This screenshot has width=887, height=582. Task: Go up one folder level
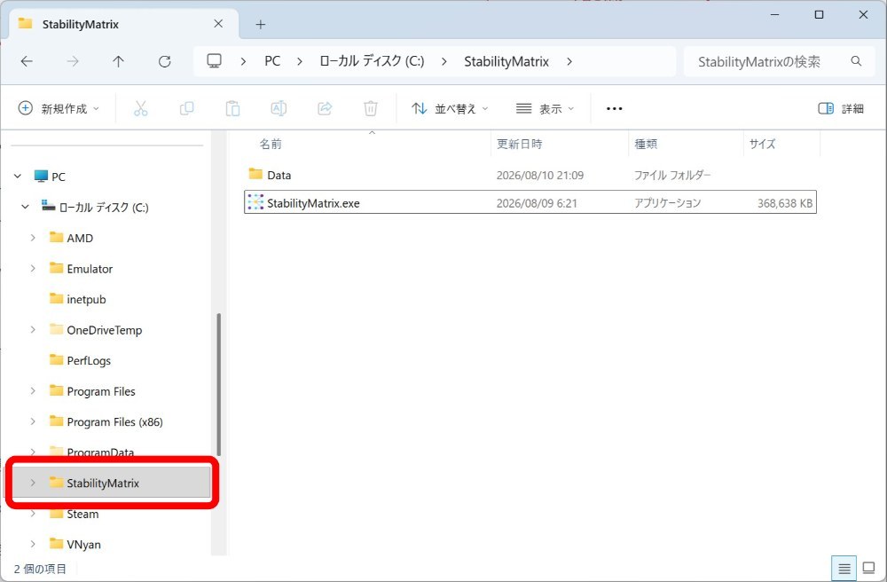pos(118,61)
